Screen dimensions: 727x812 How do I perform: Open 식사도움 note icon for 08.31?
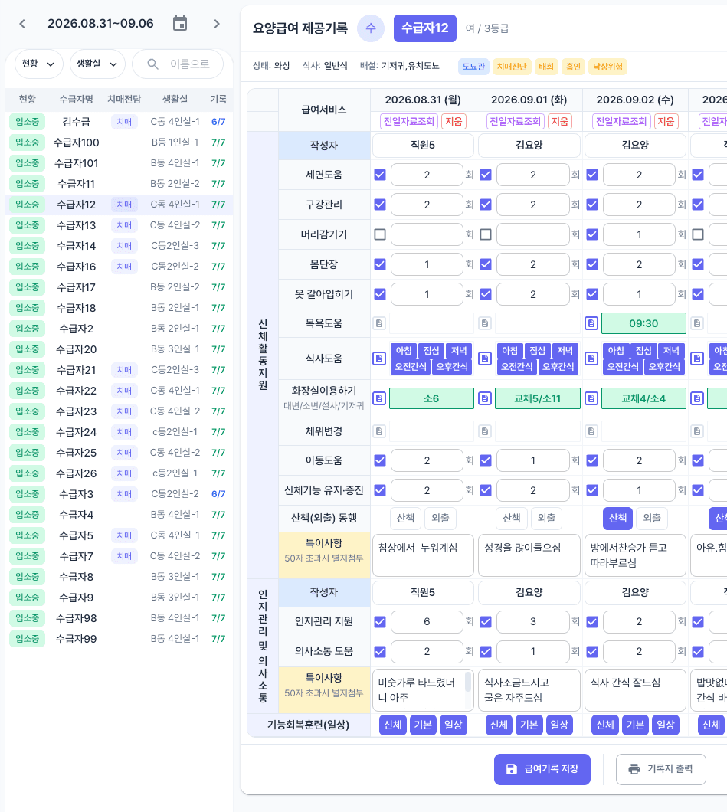click(x=379, y=359)
